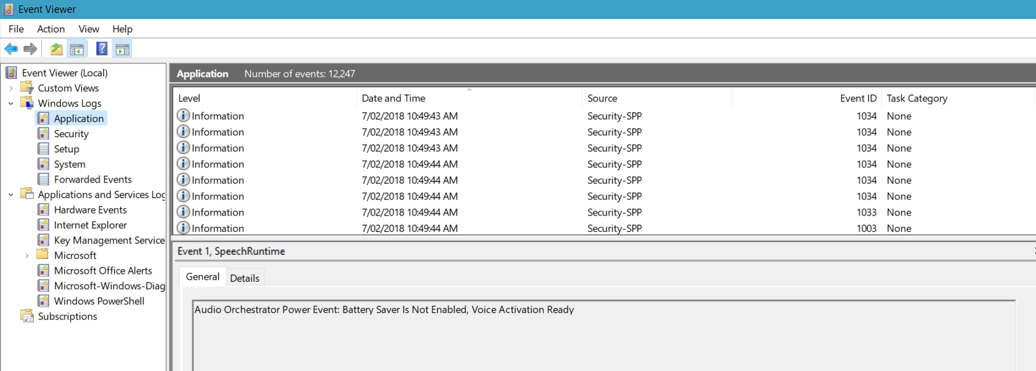
Task: Click the Event Viewer (Local) root icon
Action: 11,73
